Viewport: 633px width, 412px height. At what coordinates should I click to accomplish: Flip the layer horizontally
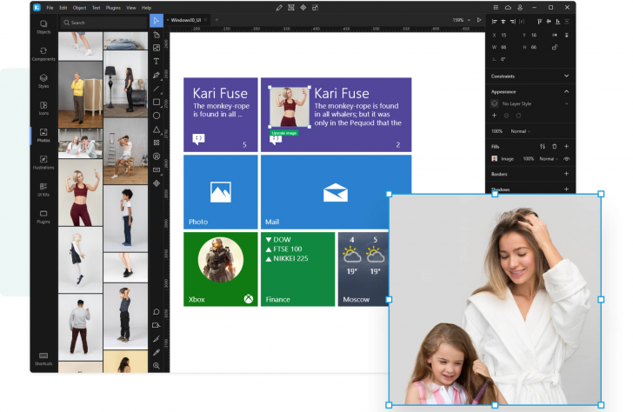555,35
